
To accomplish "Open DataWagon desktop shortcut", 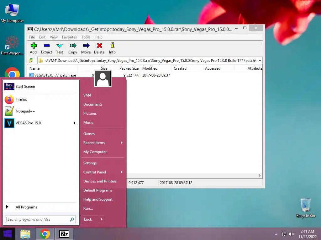I will pyautogui.click(x=12, y=46).
